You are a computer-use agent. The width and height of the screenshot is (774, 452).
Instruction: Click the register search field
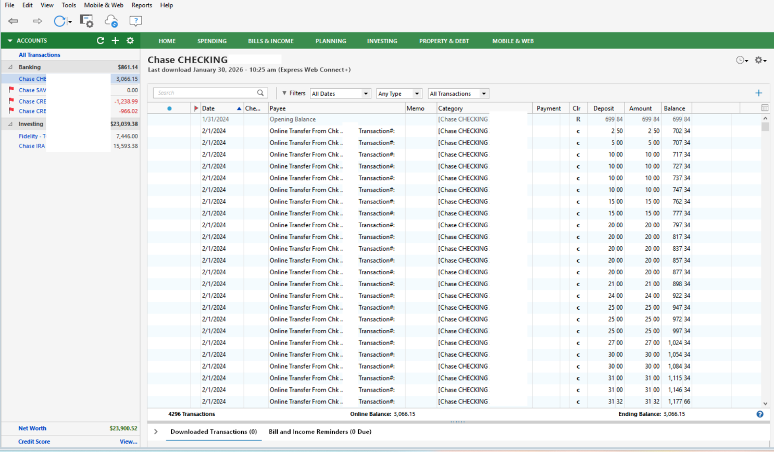click(208, 93)
